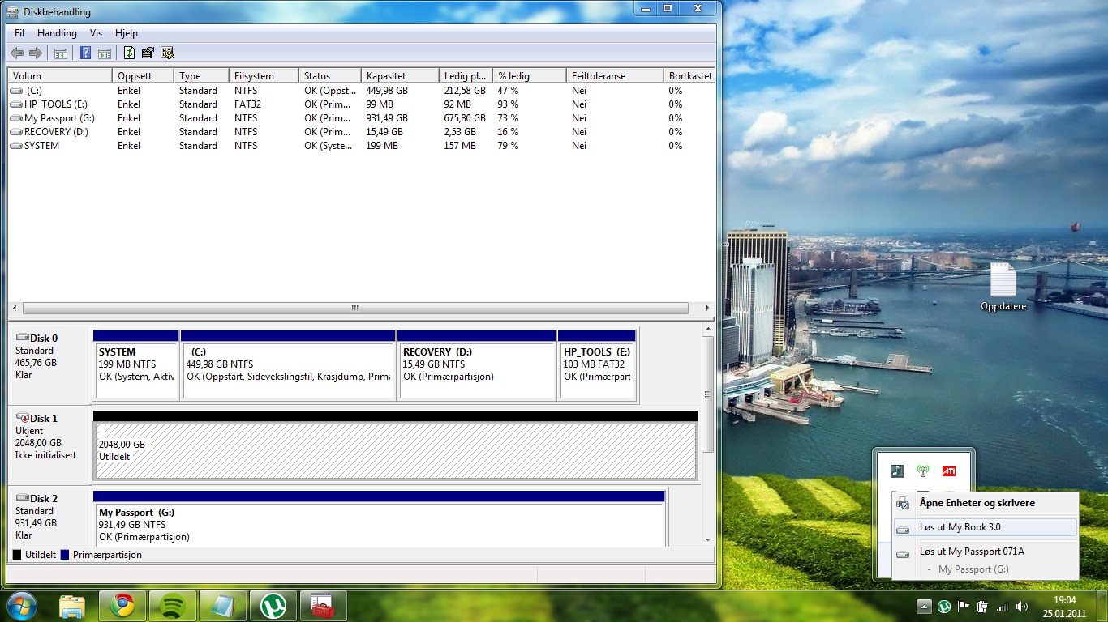
Task: Choose Åpne Enheter og skrivere
Action: pos(986,503)
